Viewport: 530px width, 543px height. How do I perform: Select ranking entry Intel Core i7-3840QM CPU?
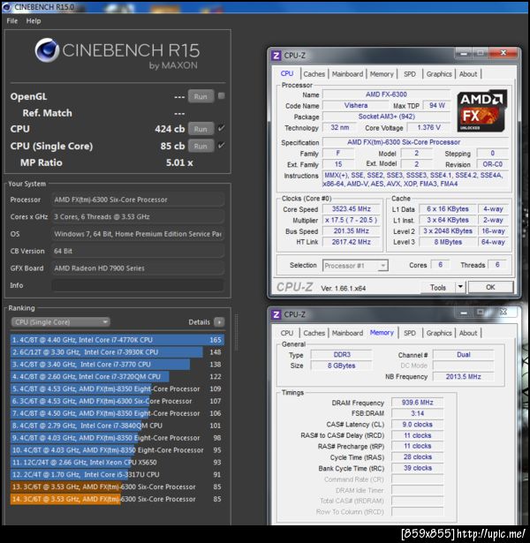click(117, 426)
